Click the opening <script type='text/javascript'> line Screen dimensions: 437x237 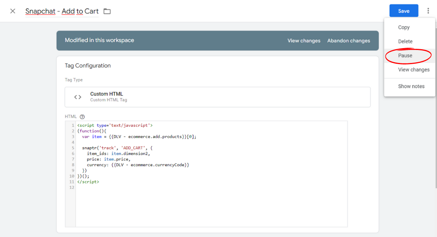click(115, 126)
